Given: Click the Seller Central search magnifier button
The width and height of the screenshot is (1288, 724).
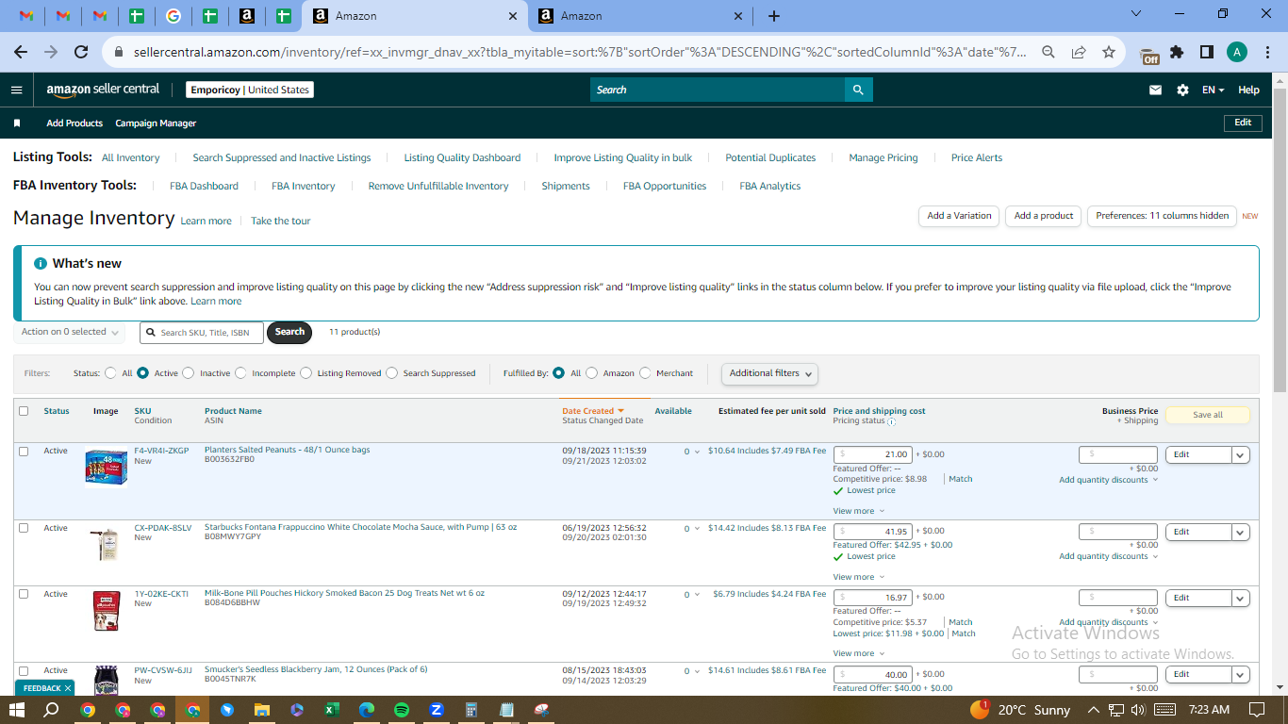Looking at the screenshot, I should tap(858, 90).
